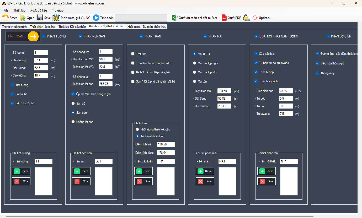Click the Diện tích mái input field

click(224, 91)
